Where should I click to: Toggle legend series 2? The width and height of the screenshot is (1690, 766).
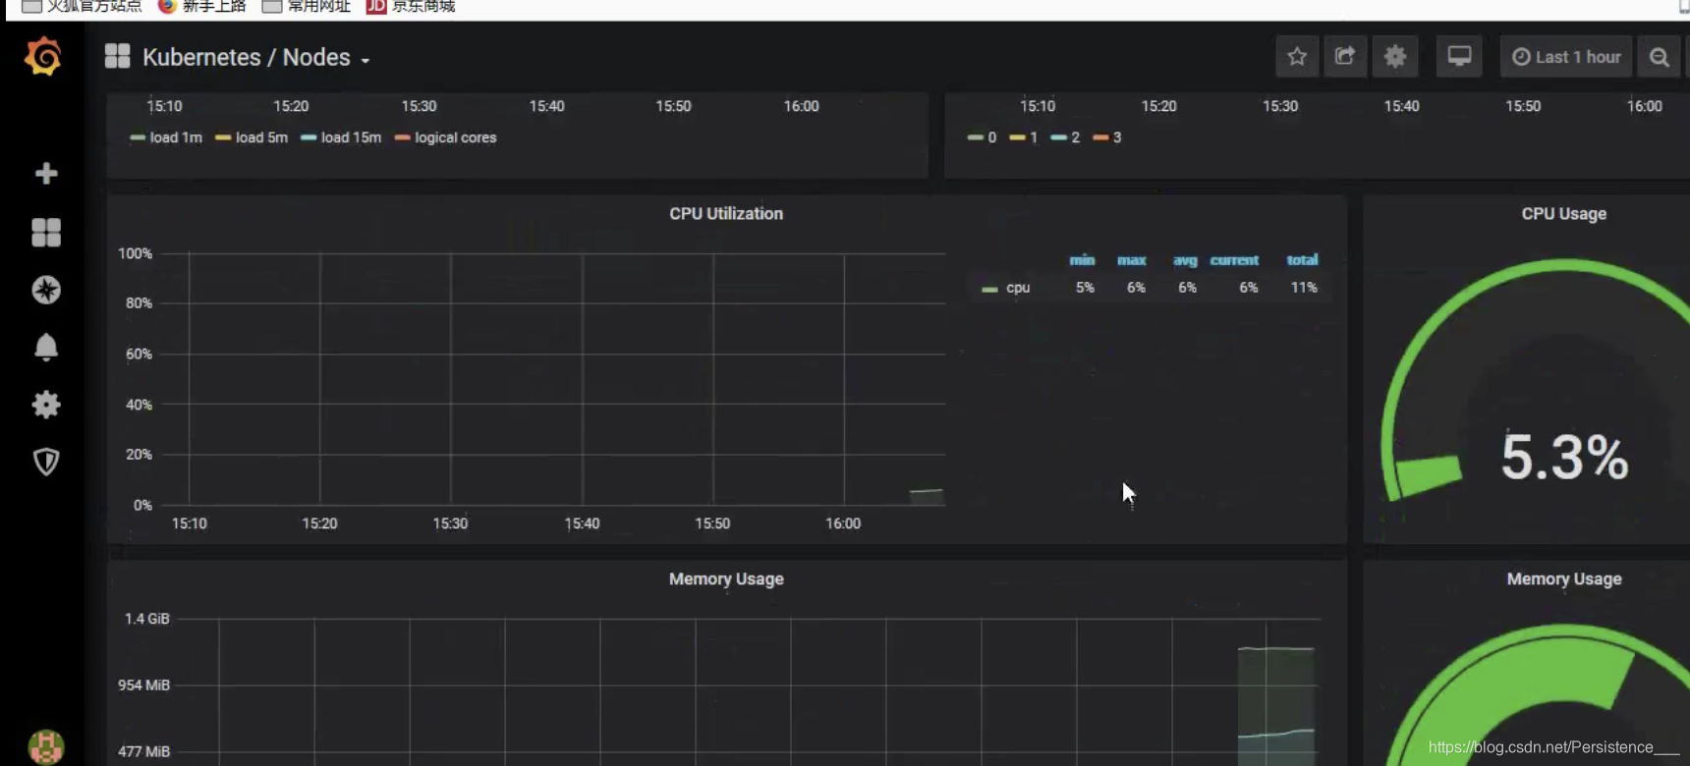coord(1075,137)
